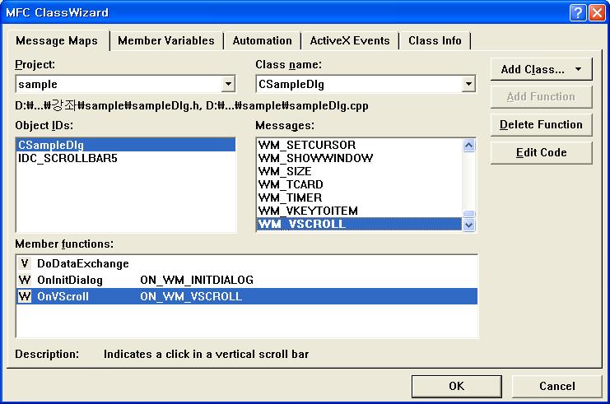Open the Add Class dropdown arrow
Screen dimensions: 610x404
click(x=579, y=70)
